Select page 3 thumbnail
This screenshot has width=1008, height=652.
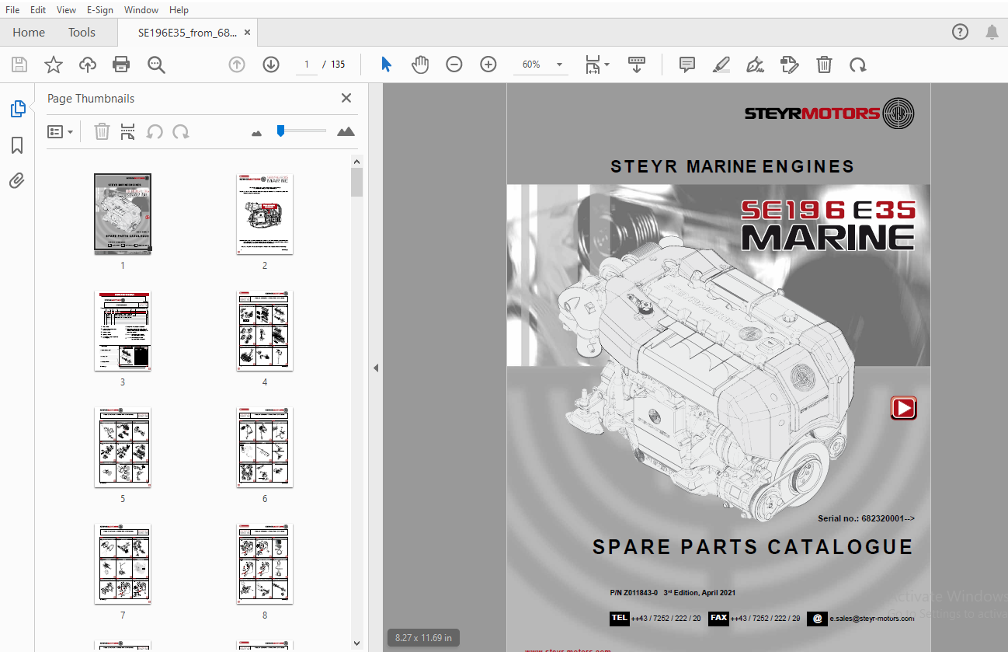[x=123, y=331]
